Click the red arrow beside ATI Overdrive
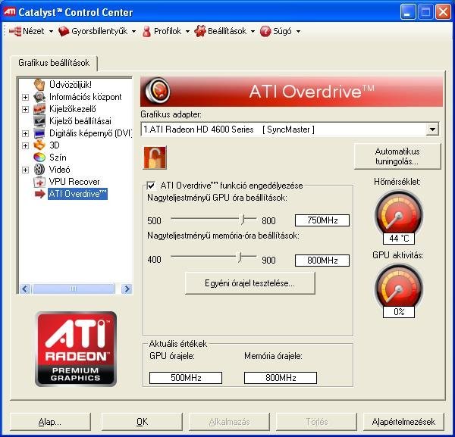The height and width of the screenshot is (437, 455). [x=39, y=194]
